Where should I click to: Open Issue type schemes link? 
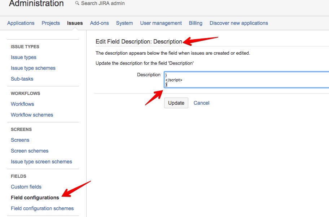(33, 68)
